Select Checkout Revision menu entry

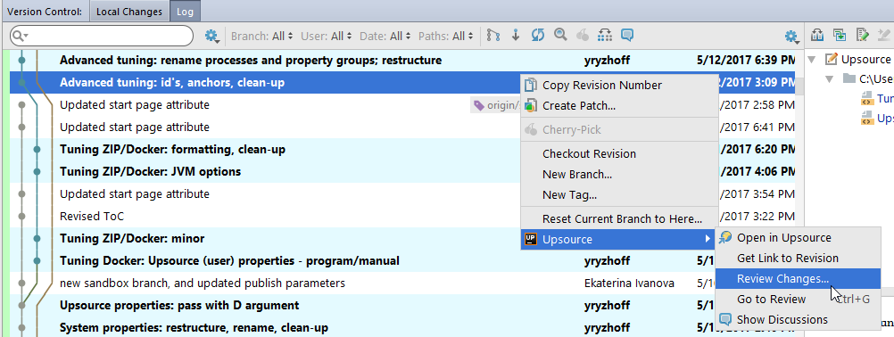pos(589,153)
